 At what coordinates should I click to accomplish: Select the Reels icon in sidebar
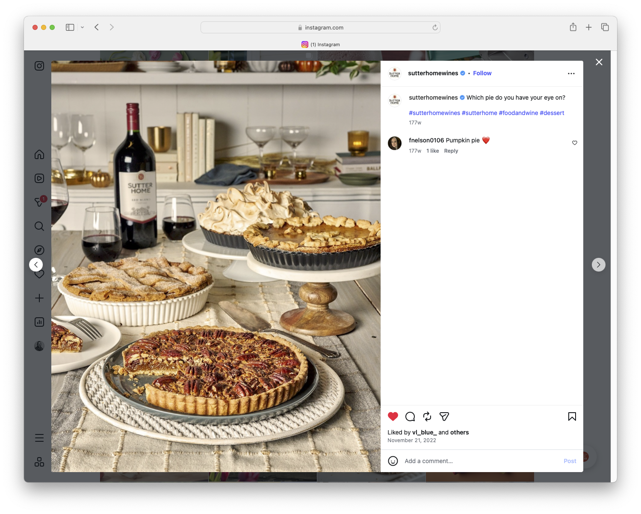click(39, 178)
